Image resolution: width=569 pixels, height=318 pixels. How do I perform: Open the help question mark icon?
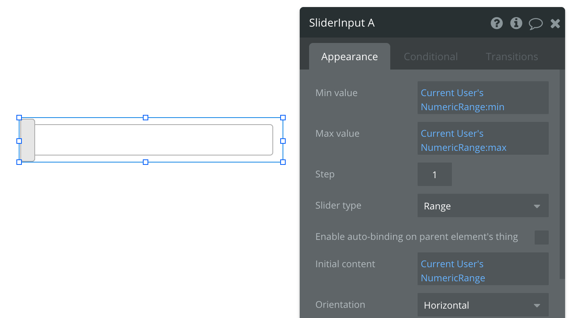(496, 23)
